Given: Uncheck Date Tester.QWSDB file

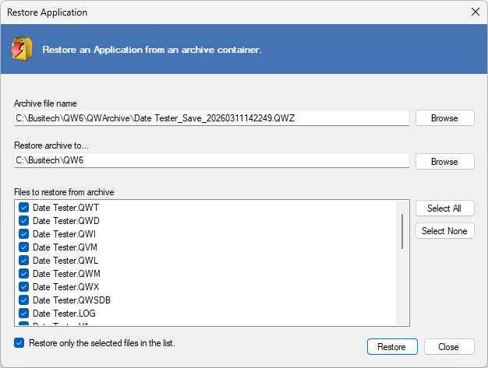Looking at the screenshot, I should click(23, 300).
